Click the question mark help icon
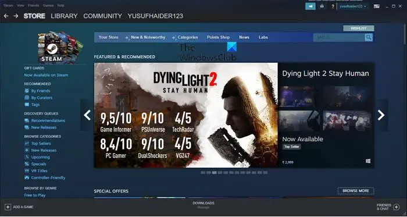Screen dimensions: 407x217 pyautogui.click(x=333, y=6)
